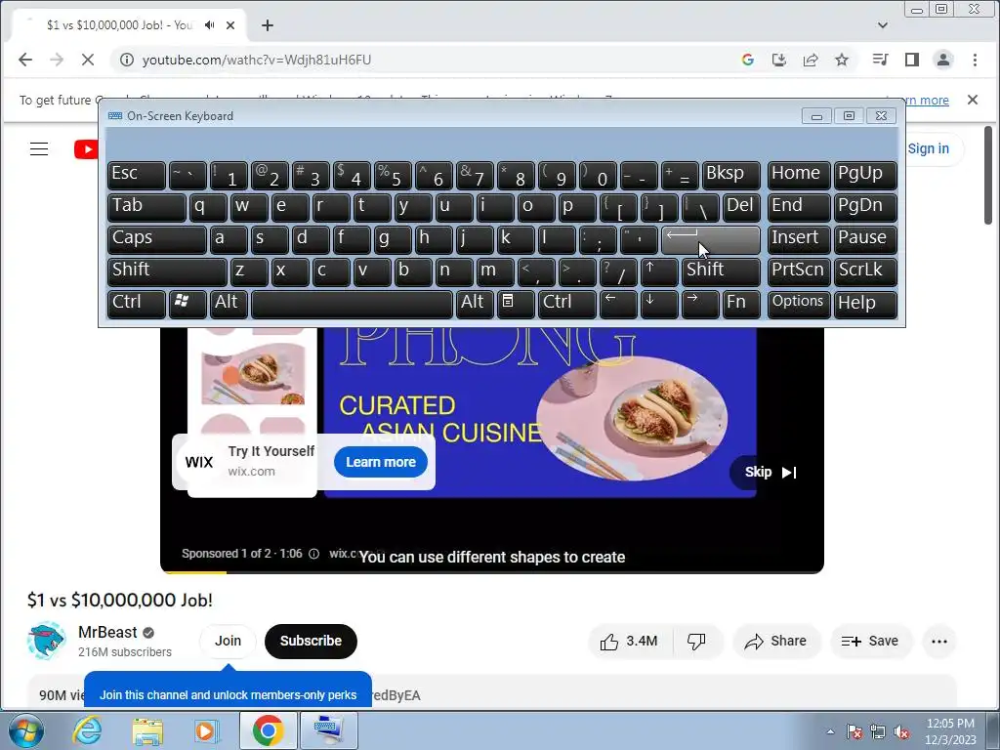Join the MrBeast channel
The height and width of the screenshot is (750, 1000).
(228, 641)
